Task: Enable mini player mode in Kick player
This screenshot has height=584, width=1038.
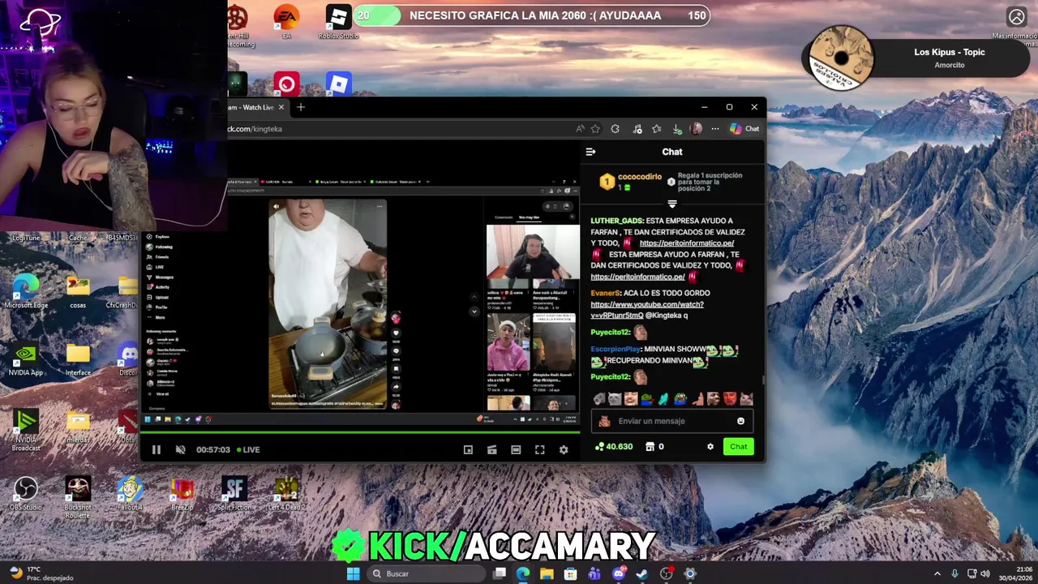Action: (468, 449)
